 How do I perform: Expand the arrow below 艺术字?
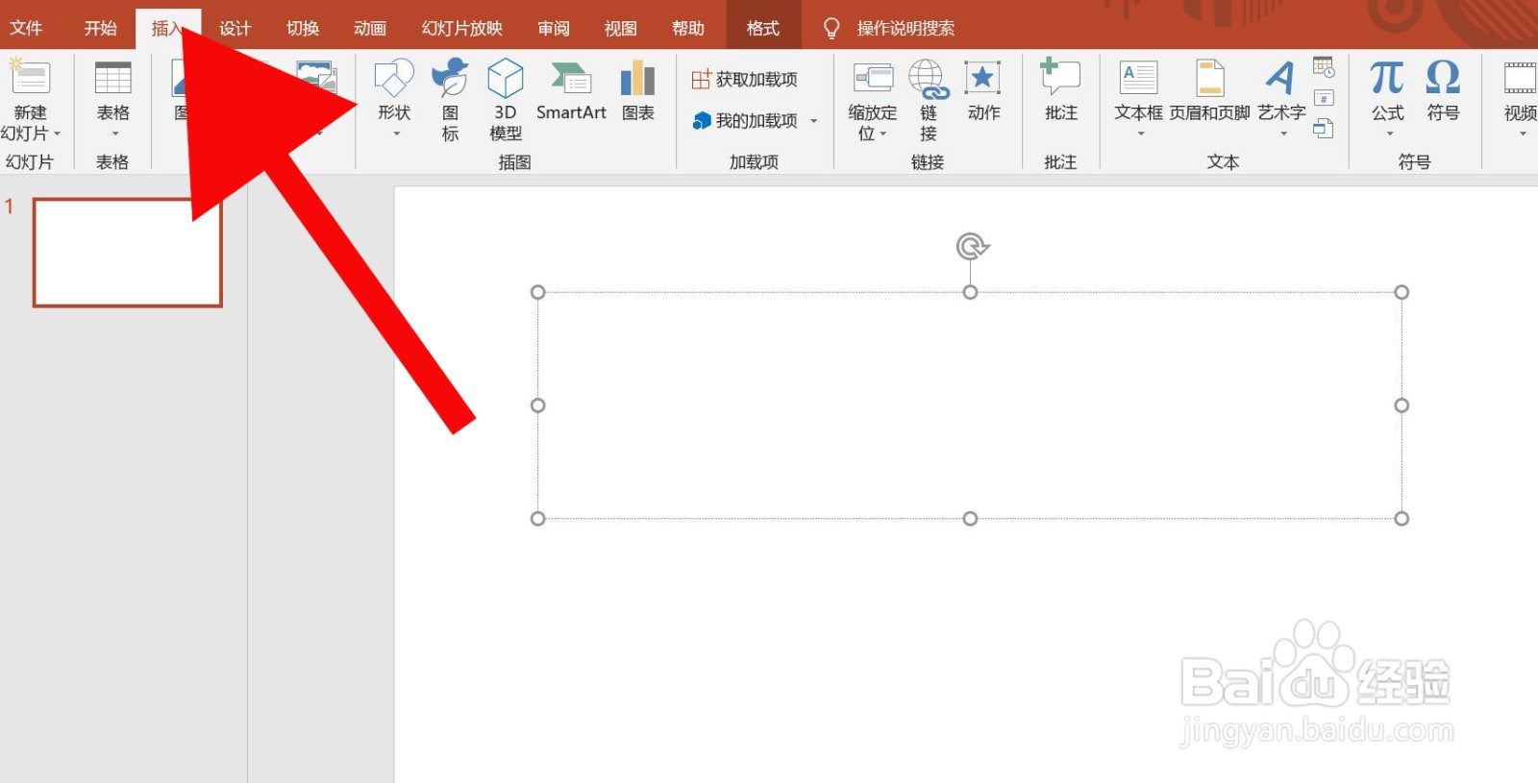tap(1283, 135)
